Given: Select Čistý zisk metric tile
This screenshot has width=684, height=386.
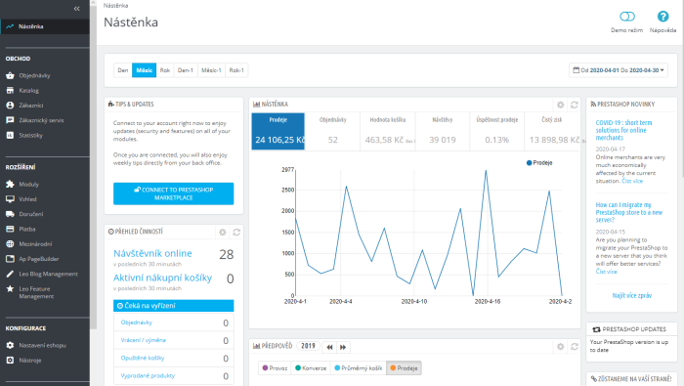Looking at the screenshot, I should tap(552, 131).
